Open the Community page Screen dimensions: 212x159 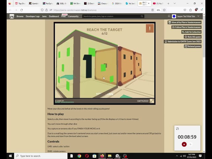click(x=73, y=16)
